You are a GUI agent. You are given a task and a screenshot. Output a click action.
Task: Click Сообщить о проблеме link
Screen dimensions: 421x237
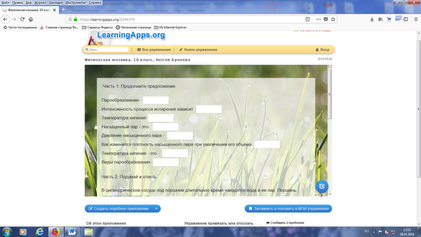point(285,223)
